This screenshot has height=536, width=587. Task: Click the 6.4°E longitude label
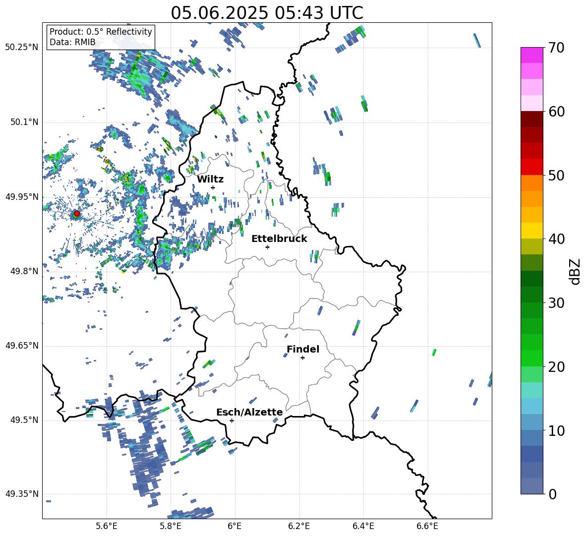(x=363, y=526)
